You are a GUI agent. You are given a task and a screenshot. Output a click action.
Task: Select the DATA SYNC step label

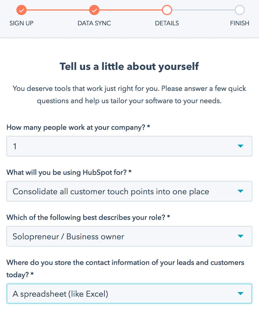[x=94, y=23]
